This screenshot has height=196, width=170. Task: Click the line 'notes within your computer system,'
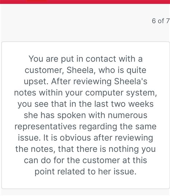86,93
